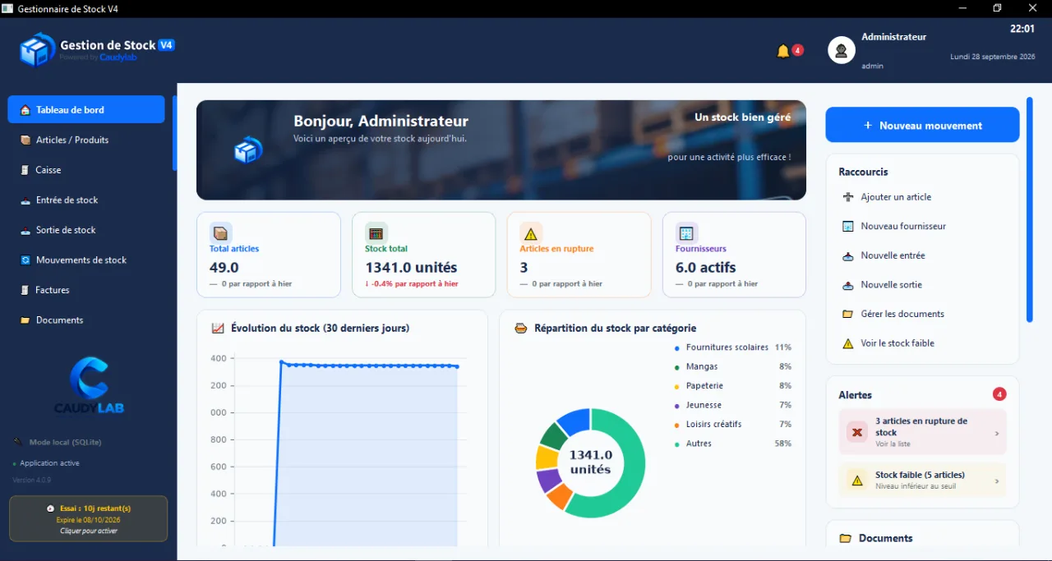The width and height of the screenshot is (1052, 561).
Task: Open the notifications bell icon
Action: click(782, 51)
